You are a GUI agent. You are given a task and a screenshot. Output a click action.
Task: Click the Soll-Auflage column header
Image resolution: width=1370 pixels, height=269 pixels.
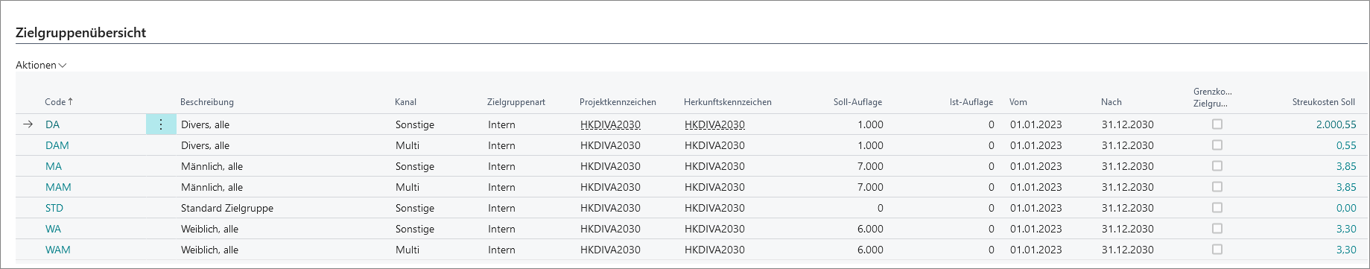tap(857, 102)
